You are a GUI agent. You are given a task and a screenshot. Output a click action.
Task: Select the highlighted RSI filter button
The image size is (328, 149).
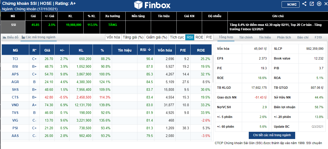[x=190, y=37]
